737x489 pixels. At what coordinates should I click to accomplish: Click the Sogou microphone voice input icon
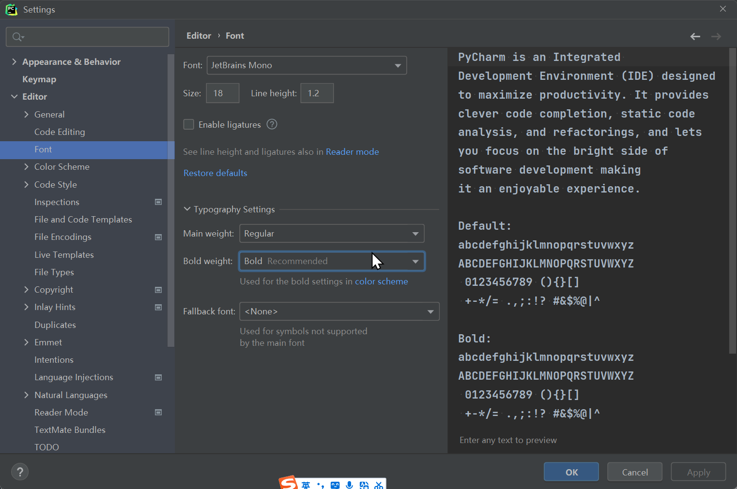point(350,485)
